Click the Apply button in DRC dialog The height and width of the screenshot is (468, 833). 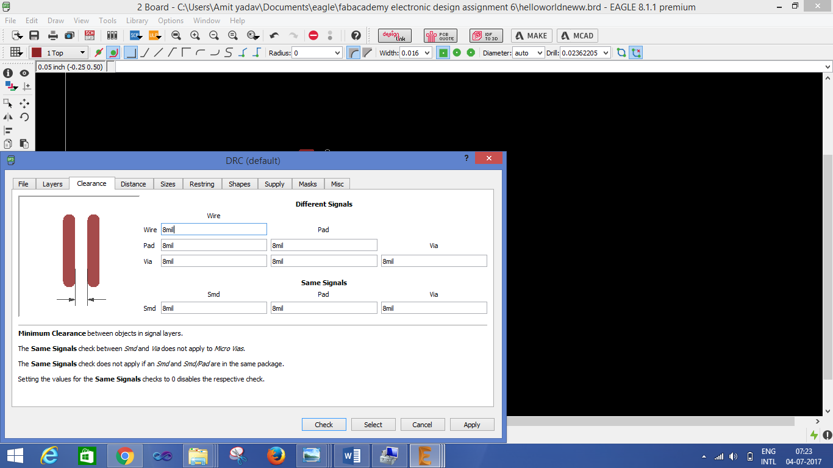point(472,425)
